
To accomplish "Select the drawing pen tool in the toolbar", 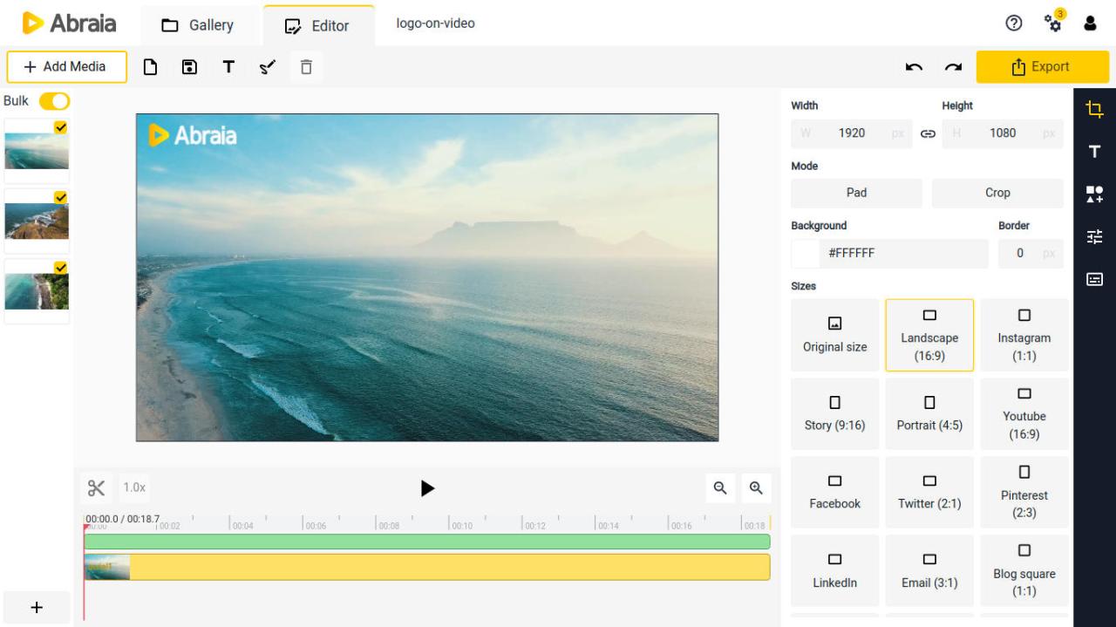I will click(x=267, y=66).
